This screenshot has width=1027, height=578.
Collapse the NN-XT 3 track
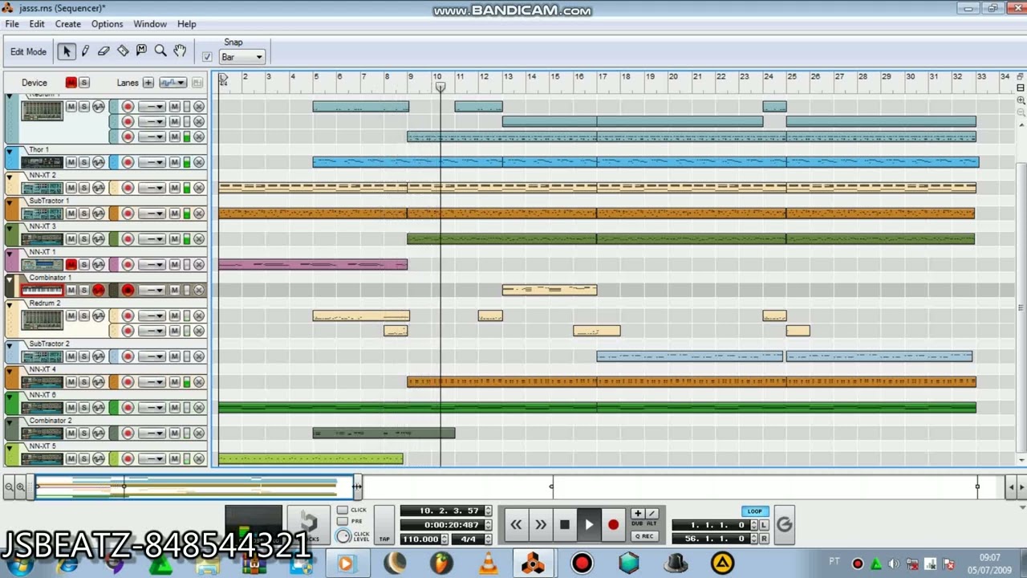coord(10,227)
